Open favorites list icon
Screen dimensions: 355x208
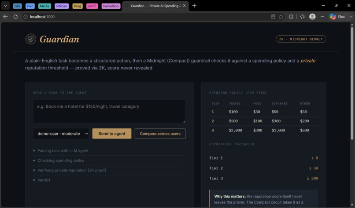(302, 17)
